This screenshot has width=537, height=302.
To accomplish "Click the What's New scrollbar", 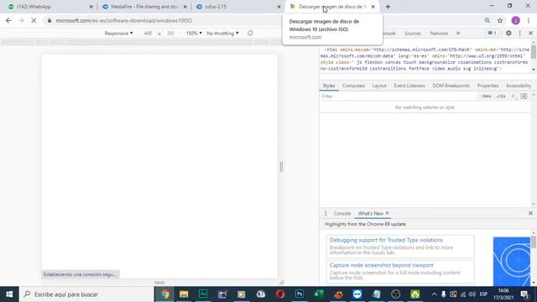I will click(x=534, y=242).
